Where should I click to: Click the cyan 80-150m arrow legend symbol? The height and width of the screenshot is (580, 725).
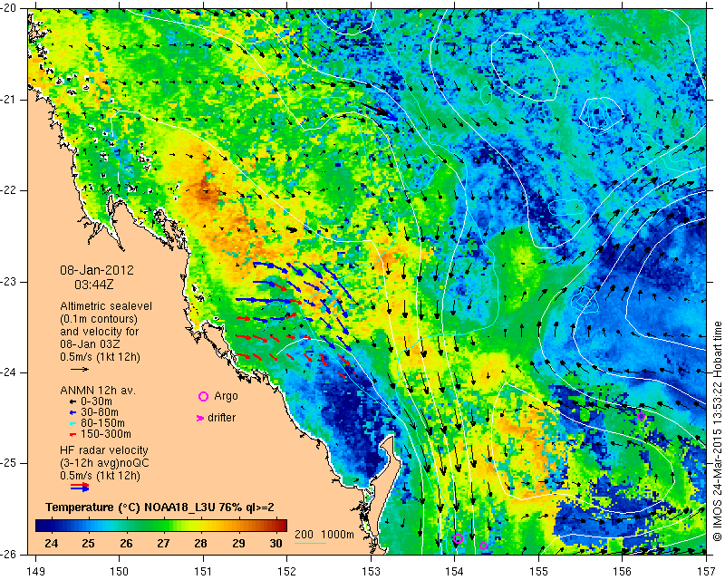72,423
